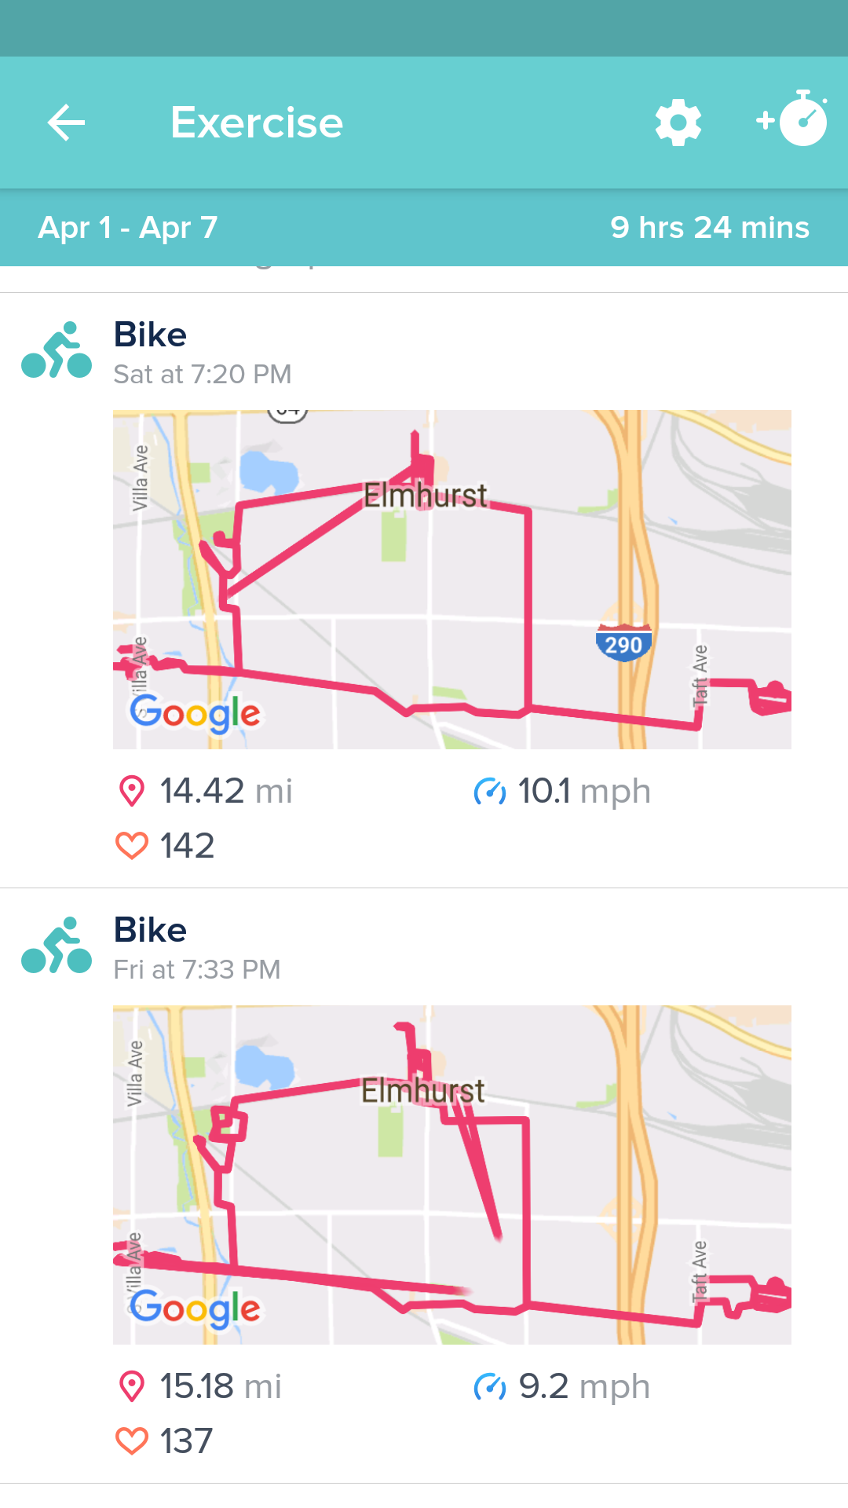
Task: Tap the 14.42 mi distance value
Action: tap(226, 791)
